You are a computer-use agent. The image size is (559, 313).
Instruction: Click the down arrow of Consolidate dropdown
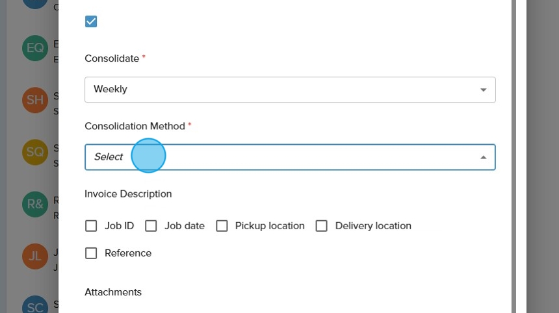pos(483,90)
